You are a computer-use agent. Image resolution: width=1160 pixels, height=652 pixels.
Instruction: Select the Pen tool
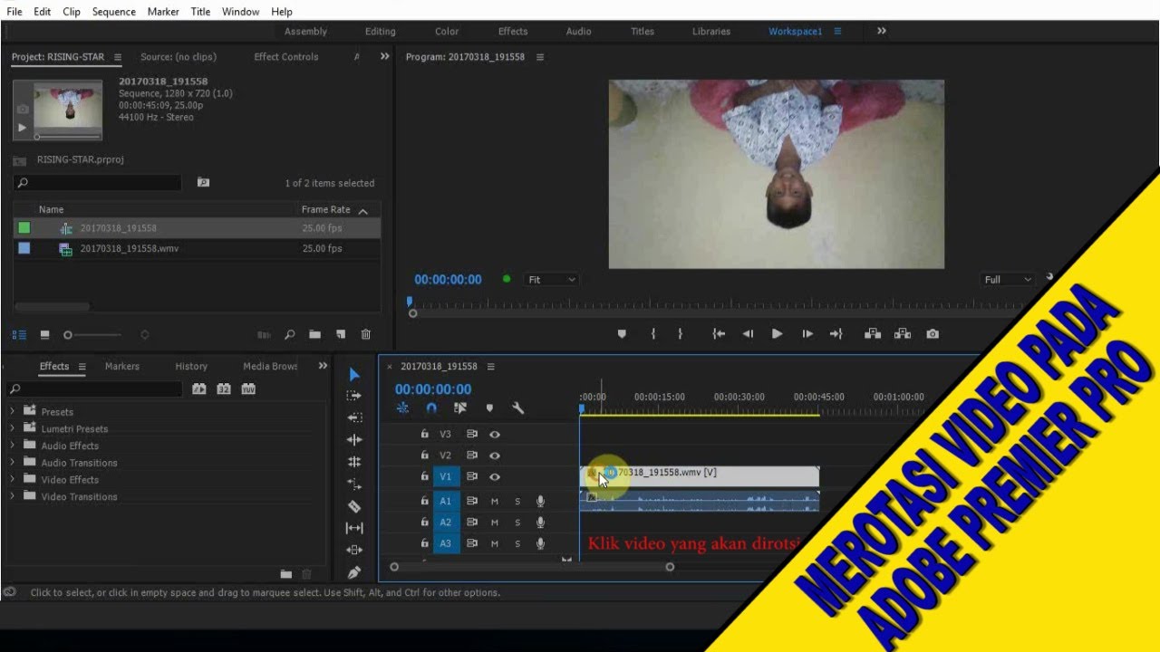tap(354, 572)
